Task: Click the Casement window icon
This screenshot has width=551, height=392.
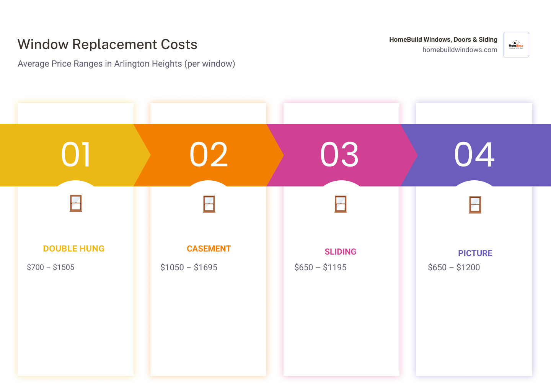Action: (x=209, y=204)
